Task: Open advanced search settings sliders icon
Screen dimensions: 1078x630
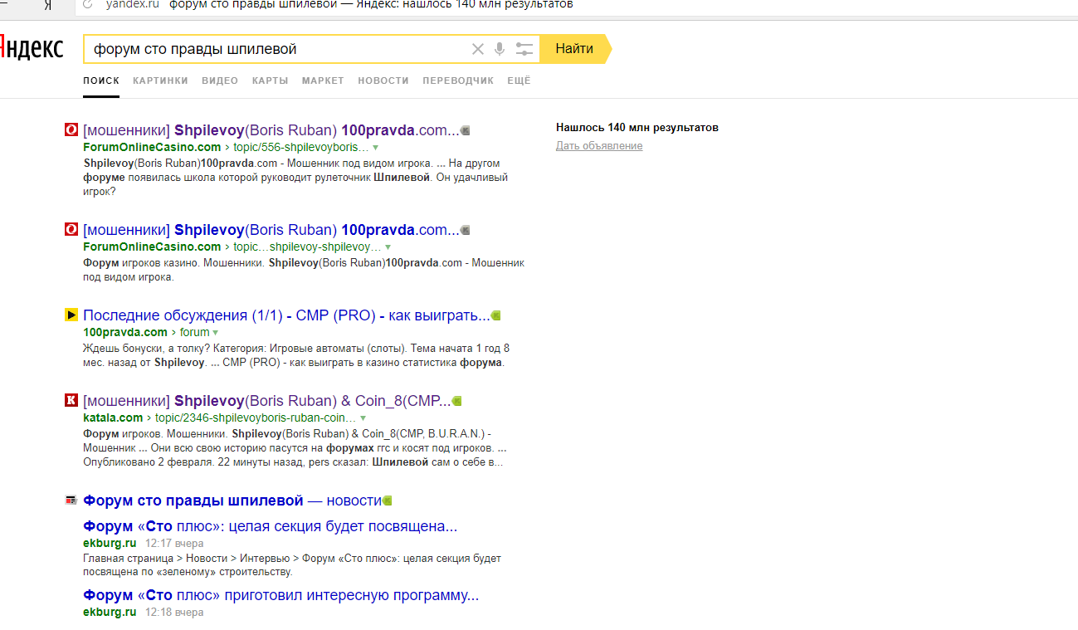Action: [x=524, y=49]
